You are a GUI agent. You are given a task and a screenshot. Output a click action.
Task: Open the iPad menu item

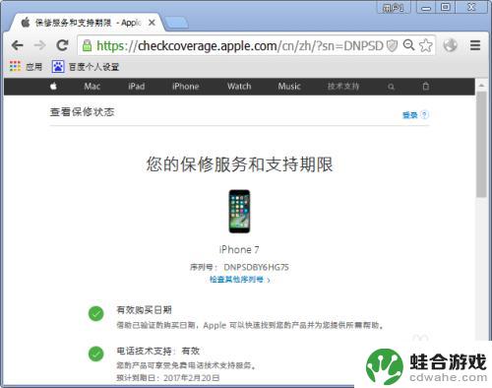point(137,87)
